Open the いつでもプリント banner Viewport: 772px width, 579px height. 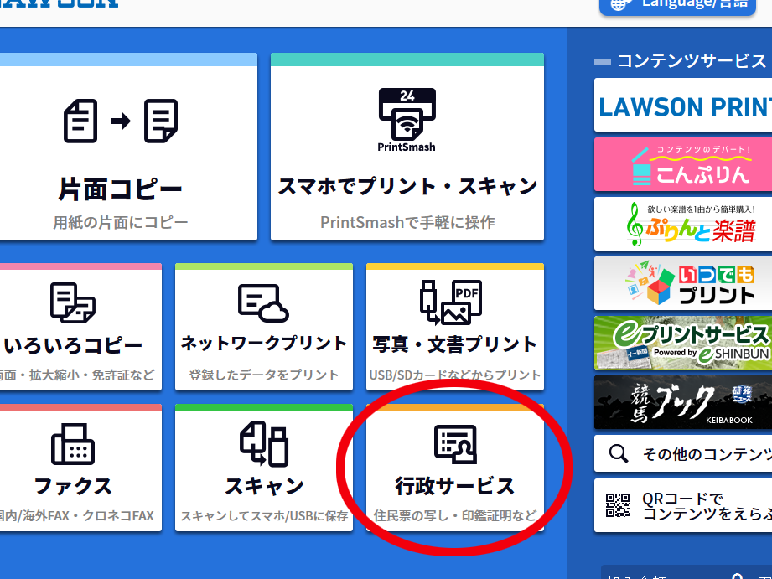(x=683, y=283)
